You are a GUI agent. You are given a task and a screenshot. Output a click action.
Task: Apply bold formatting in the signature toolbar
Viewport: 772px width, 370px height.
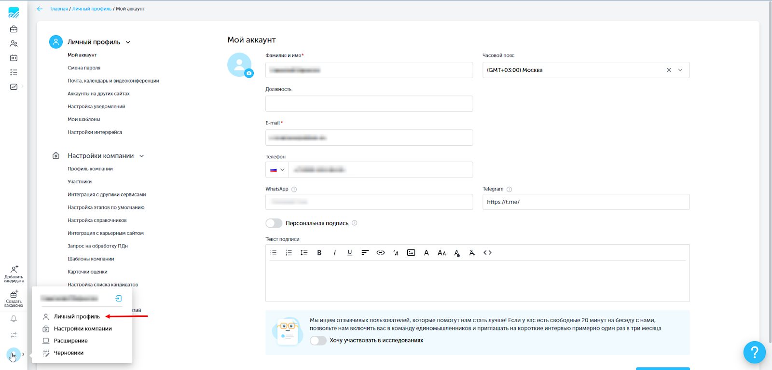319,253
